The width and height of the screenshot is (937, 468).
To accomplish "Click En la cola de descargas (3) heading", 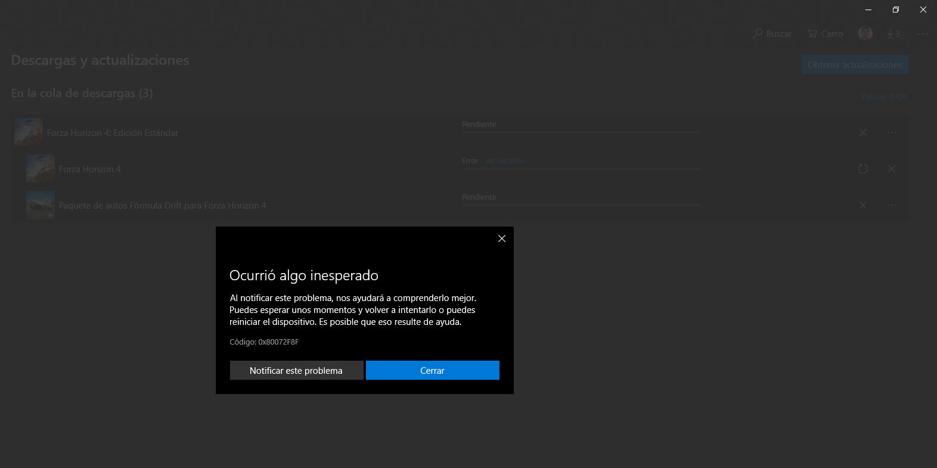I will [82, 94].
